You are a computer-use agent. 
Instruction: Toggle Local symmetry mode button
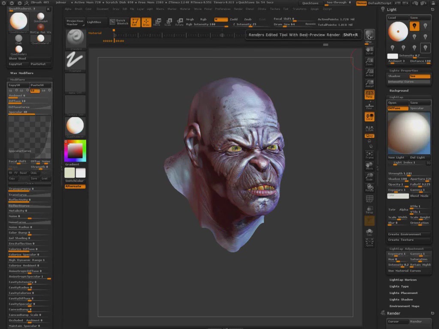pyautogui.click(x=369, y=117)
